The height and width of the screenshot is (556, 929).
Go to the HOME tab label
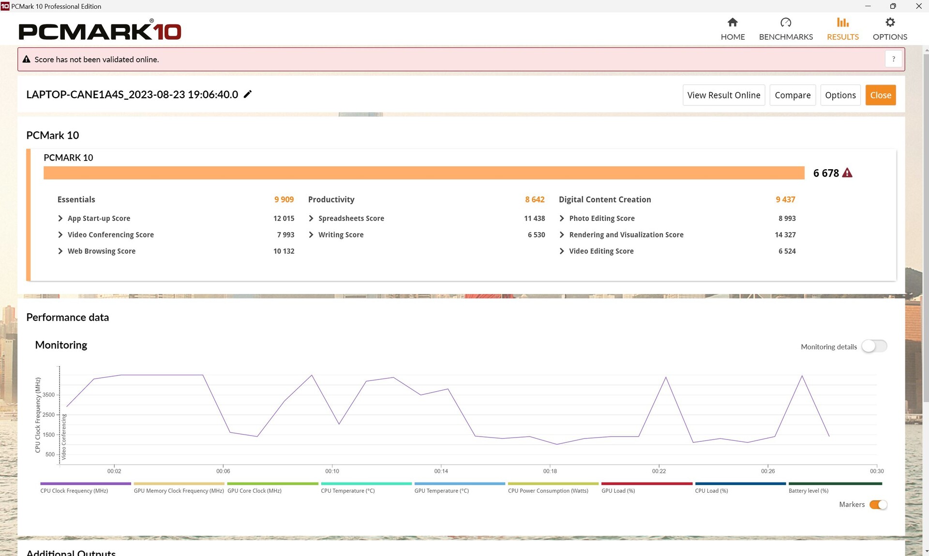click(x=733, y=37)
